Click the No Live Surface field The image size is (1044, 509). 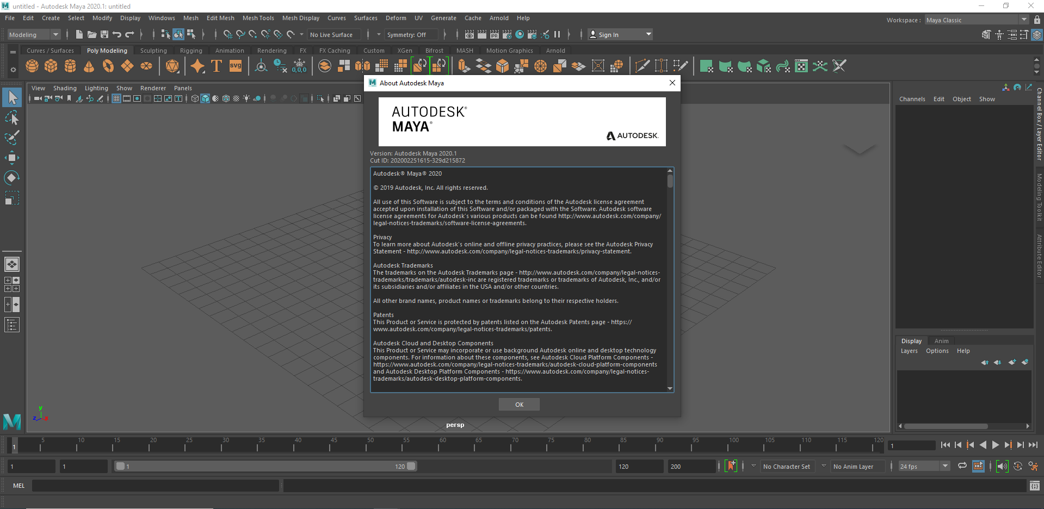(333, 34)
